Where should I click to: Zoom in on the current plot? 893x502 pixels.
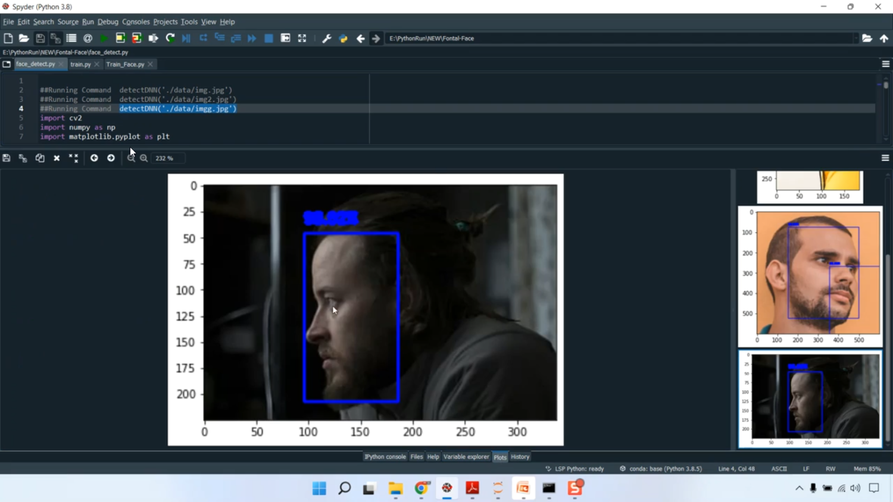tap(144, 158)
